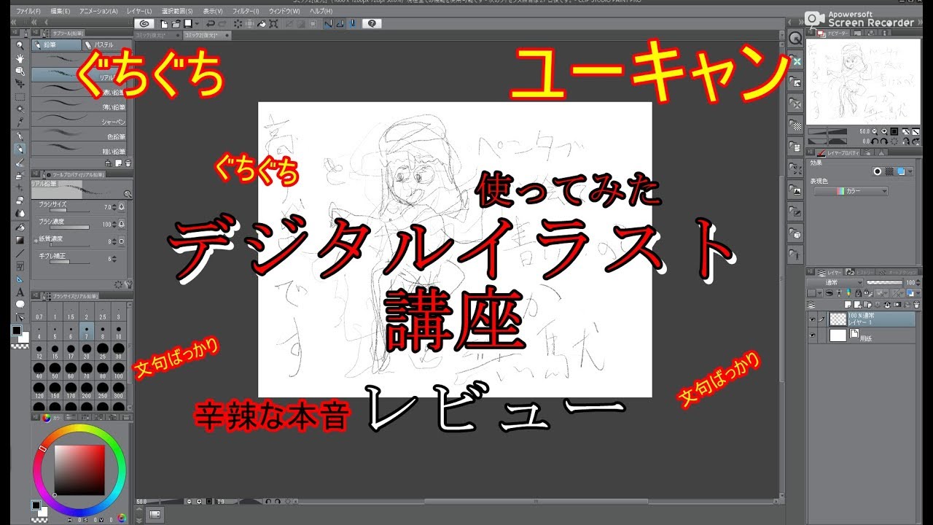Select the Balloon tool
Viewport: 933px width, 525px height.
click(20, 304)
